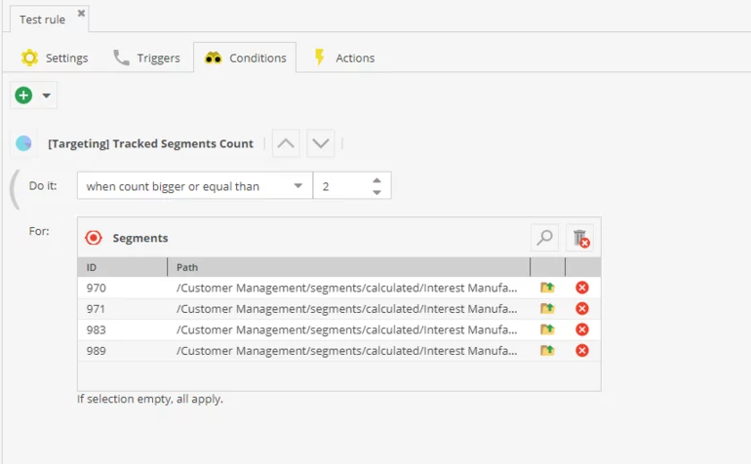
Task: Clear all segments with the trash icon
Action: [580, 238]
